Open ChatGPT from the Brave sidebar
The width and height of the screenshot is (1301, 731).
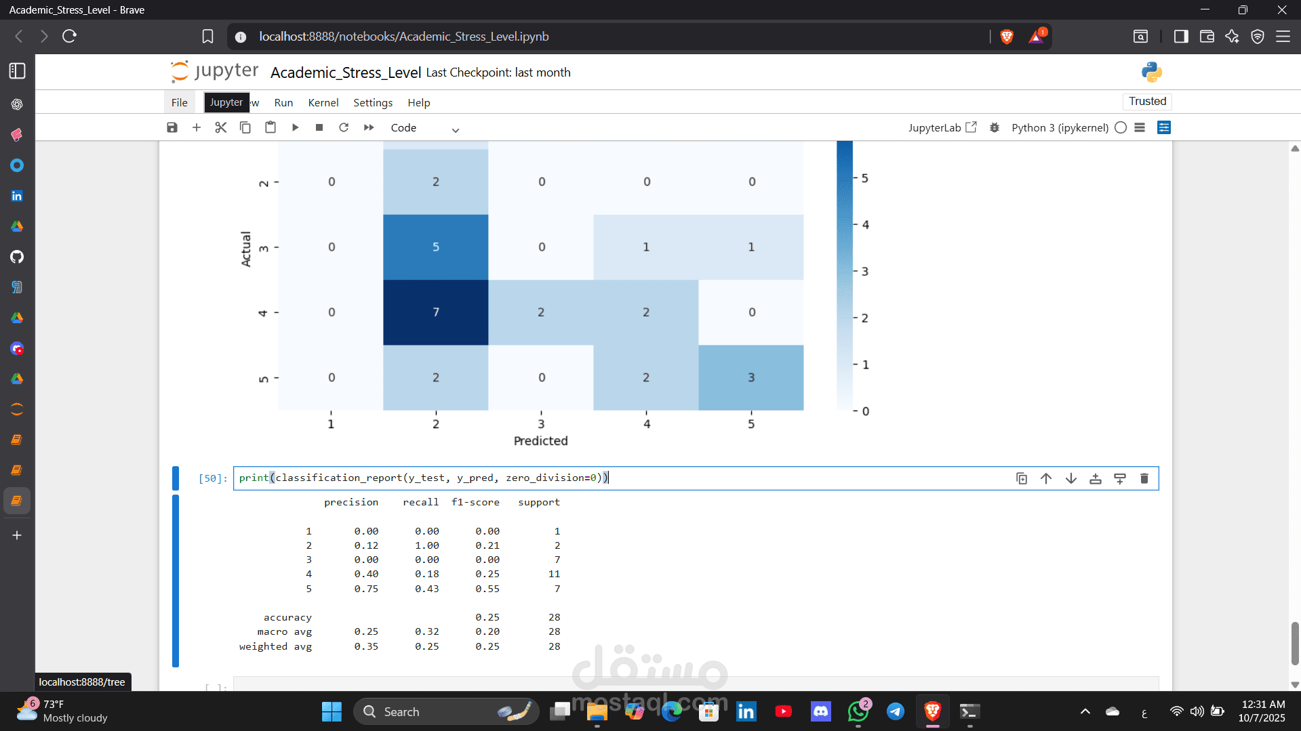pos(17,104)
